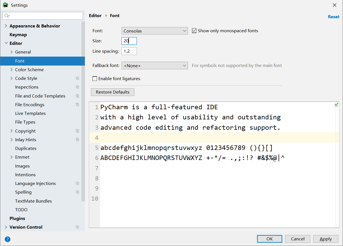Image resolution: width=343 pixels, height=246 pixels.
Task: Click the project-level icon next to Inspections
Action: click(78, 87)
